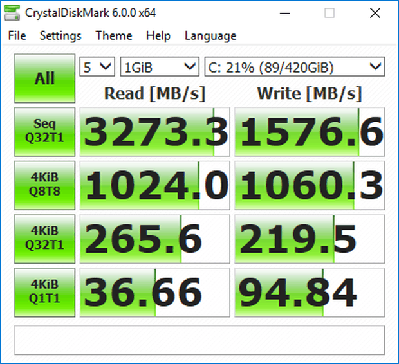
Task: Click the Read [MB/s] column header
Action: point(154,94)
